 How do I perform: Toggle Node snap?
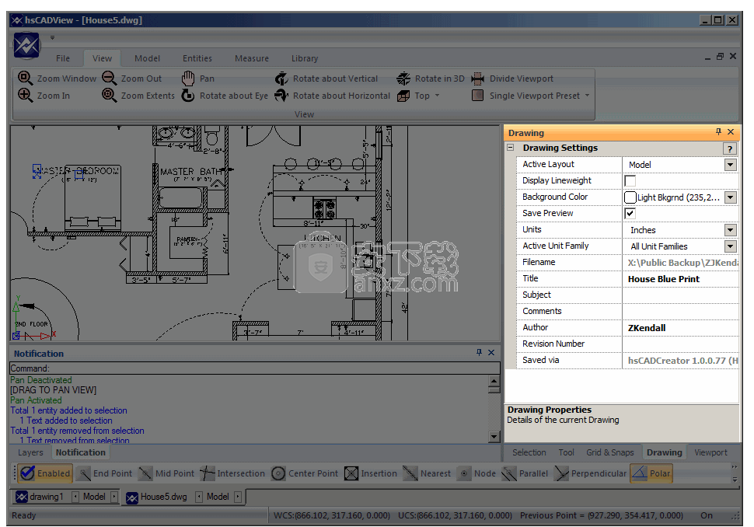coord(476,473)
